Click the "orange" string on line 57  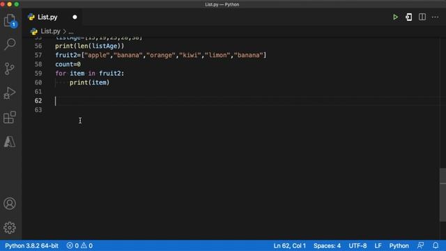[161, 55]
